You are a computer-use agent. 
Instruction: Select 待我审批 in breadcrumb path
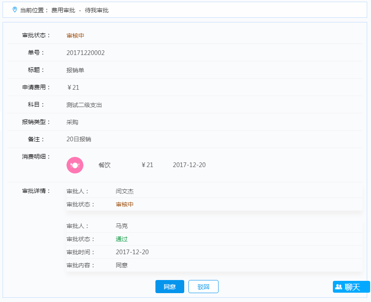coord(97,10)
